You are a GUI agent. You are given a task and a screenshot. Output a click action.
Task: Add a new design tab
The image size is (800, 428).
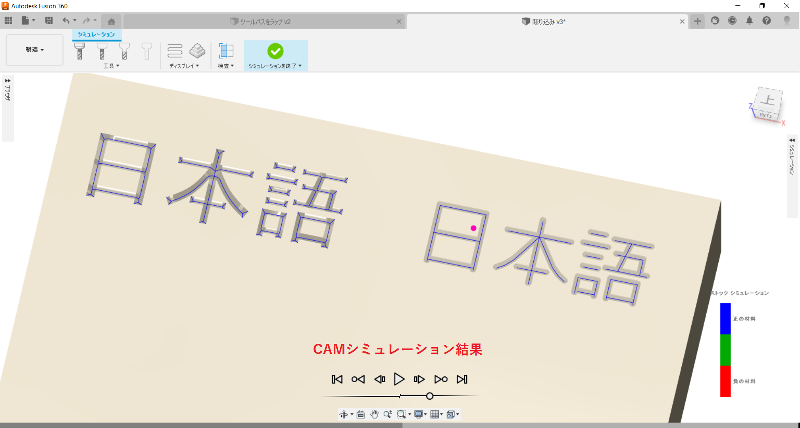(697, 21)
